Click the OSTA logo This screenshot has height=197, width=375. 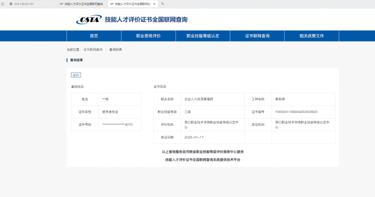pyautogui.click(x=88, y=19)
